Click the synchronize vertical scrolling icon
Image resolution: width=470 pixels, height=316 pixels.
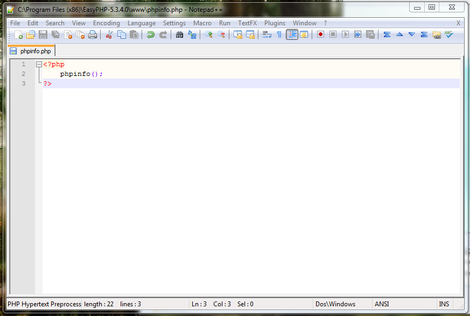[x=238, y=35]
